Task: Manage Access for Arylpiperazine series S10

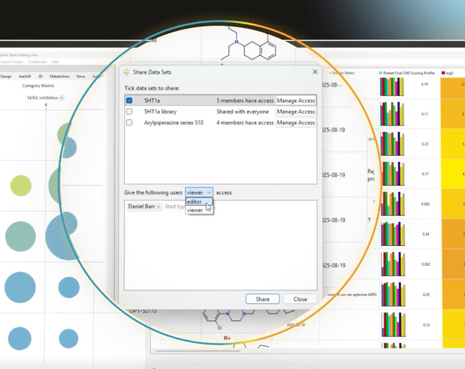Action: point(295,123)
